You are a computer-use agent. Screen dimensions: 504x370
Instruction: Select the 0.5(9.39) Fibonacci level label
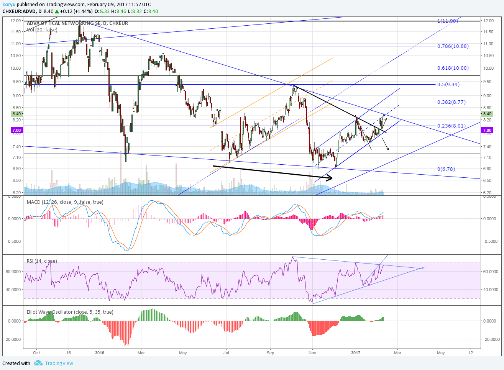click(448, 84)
